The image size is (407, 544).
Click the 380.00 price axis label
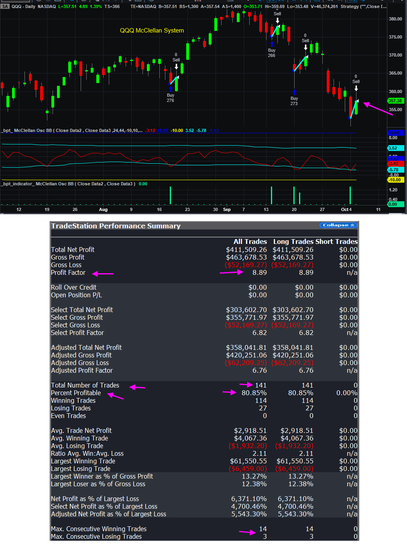tap(395, 19)
